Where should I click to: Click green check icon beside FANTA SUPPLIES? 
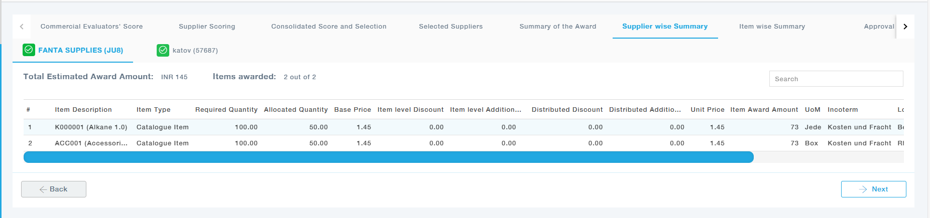tap(29, 50)
